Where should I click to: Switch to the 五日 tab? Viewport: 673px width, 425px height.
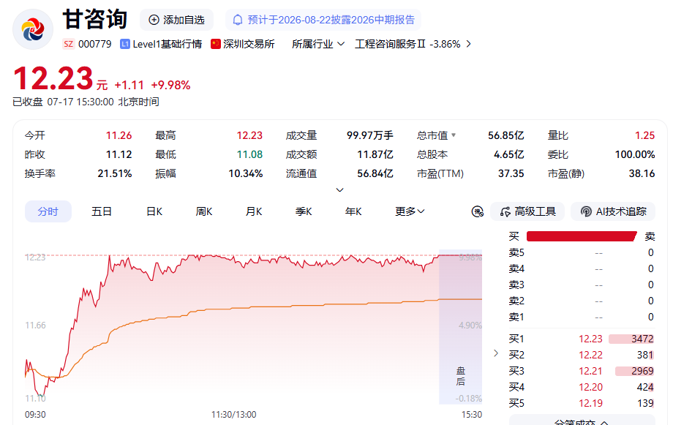coord(102,211)
